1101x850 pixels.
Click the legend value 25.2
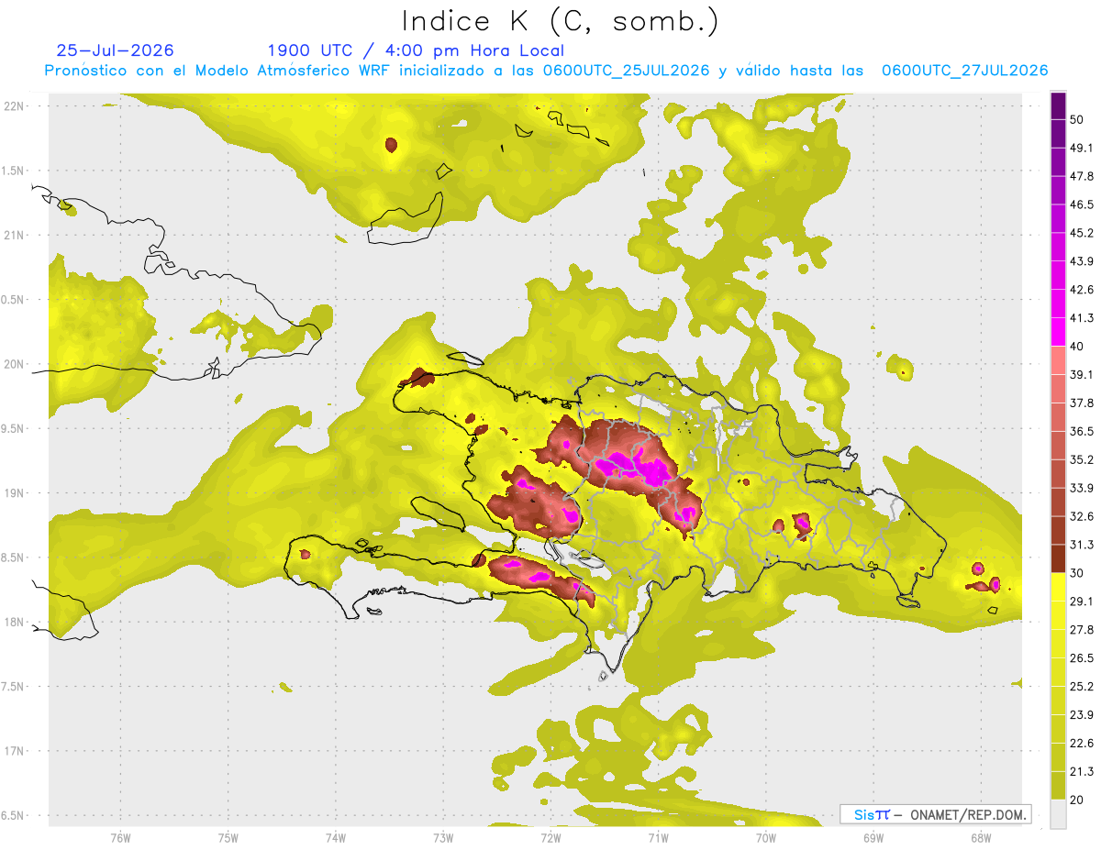pos(1082,686)
